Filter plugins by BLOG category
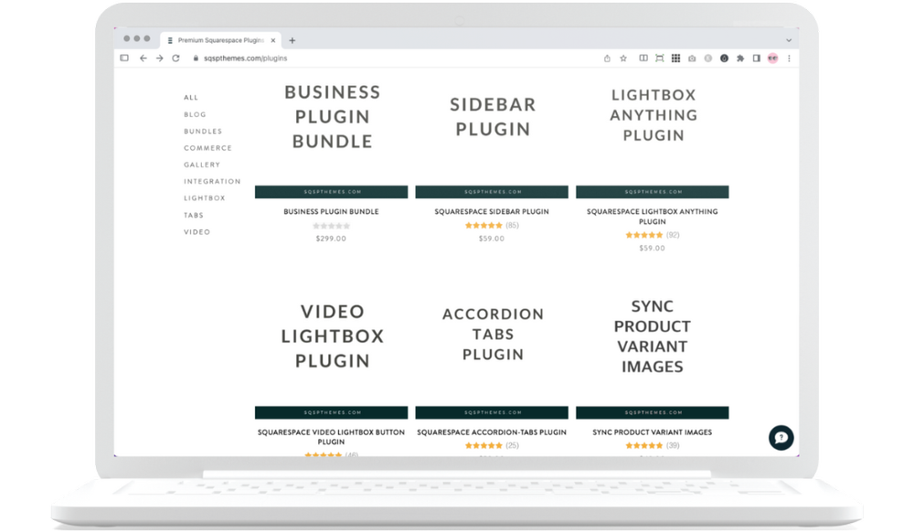 point(195,114)
